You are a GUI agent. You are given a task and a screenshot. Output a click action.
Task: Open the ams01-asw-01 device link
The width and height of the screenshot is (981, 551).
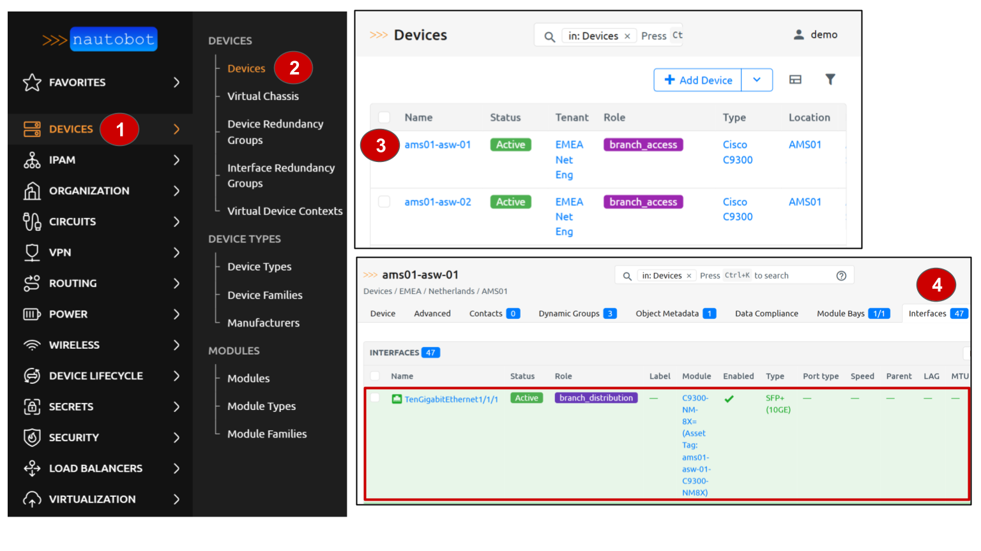click(x=437, y=145)
